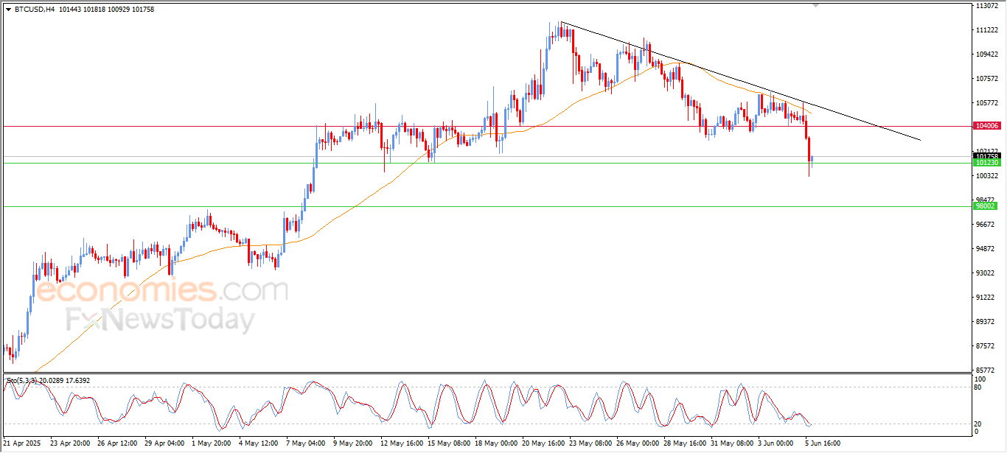The width and height of the screenshot is (1007, 453).
Task: Click the 29 Apr 04:00 time label
Action: (x=164, y=443)
